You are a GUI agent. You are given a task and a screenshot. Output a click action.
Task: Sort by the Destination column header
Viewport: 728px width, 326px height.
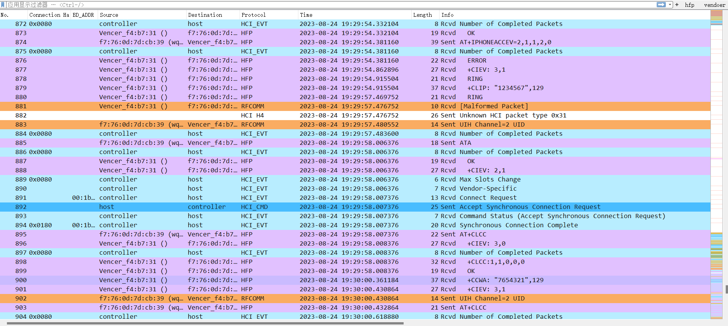(x=213, y=15)
